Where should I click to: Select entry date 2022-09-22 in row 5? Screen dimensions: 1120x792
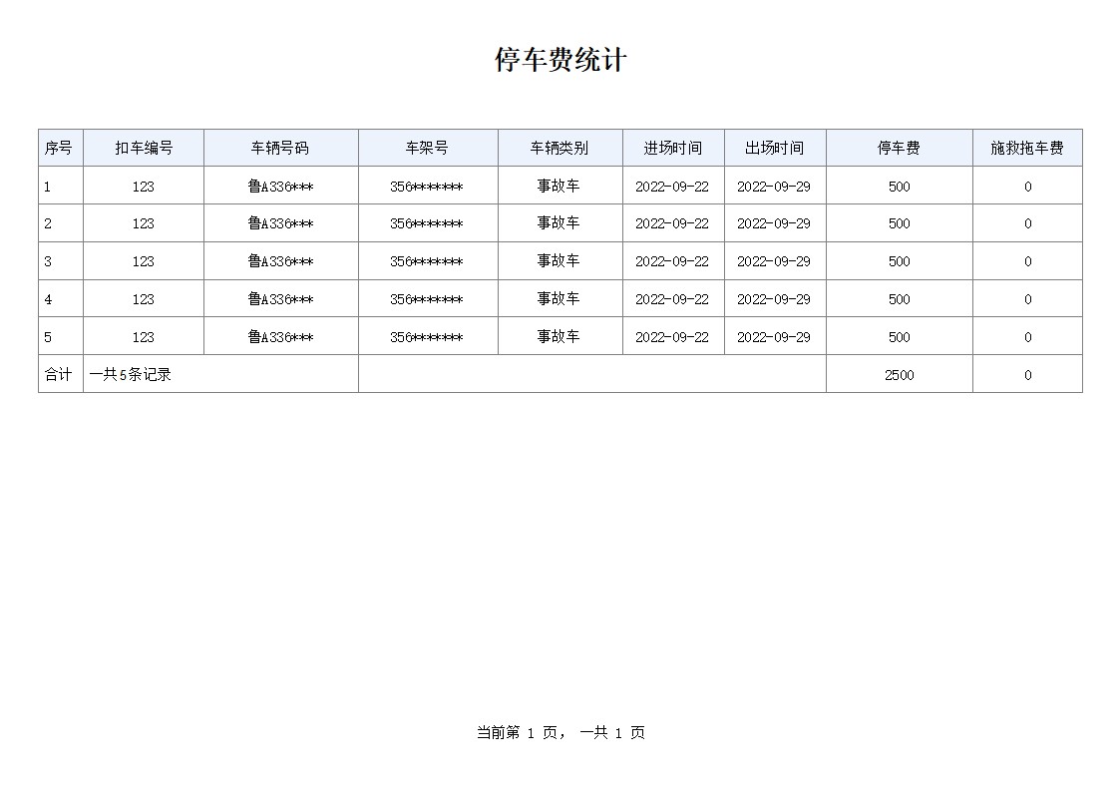point(672,338)
